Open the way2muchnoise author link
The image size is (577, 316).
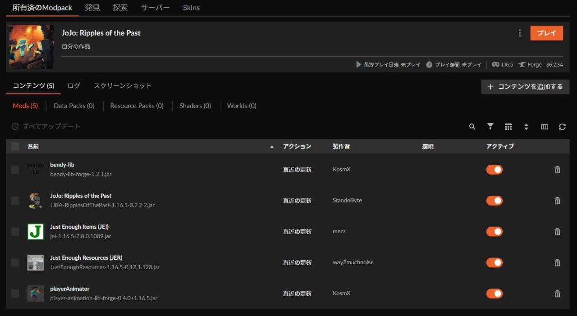[x=353, y=262]
